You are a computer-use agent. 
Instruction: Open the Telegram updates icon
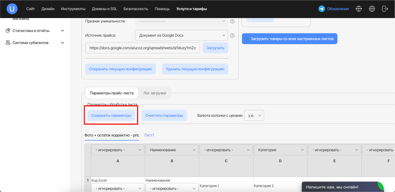coord(321,9)
